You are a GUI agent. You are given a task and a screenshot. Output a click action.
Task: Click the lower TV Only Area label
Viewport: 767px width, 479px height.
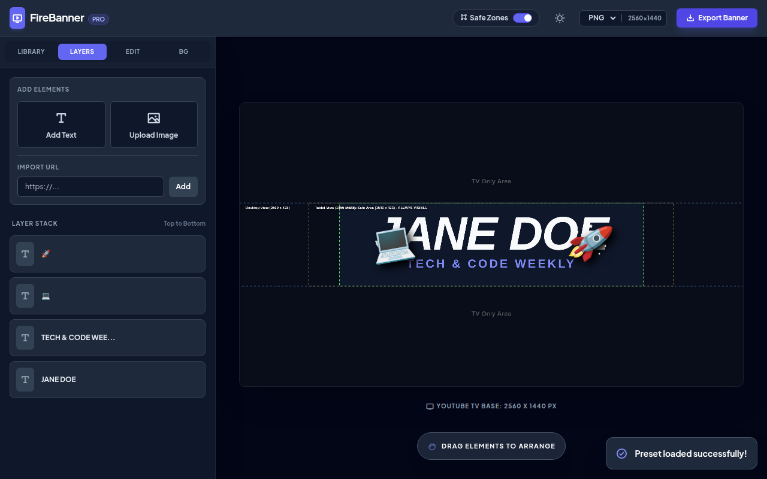(x=491, y=314)
